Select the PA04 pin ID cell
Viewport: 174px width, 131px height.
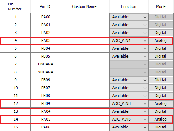pyautogui.click(x=45, y=111)
